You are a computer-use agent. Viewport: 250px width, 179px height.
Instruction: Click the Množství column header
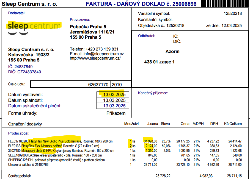point(131,124)
